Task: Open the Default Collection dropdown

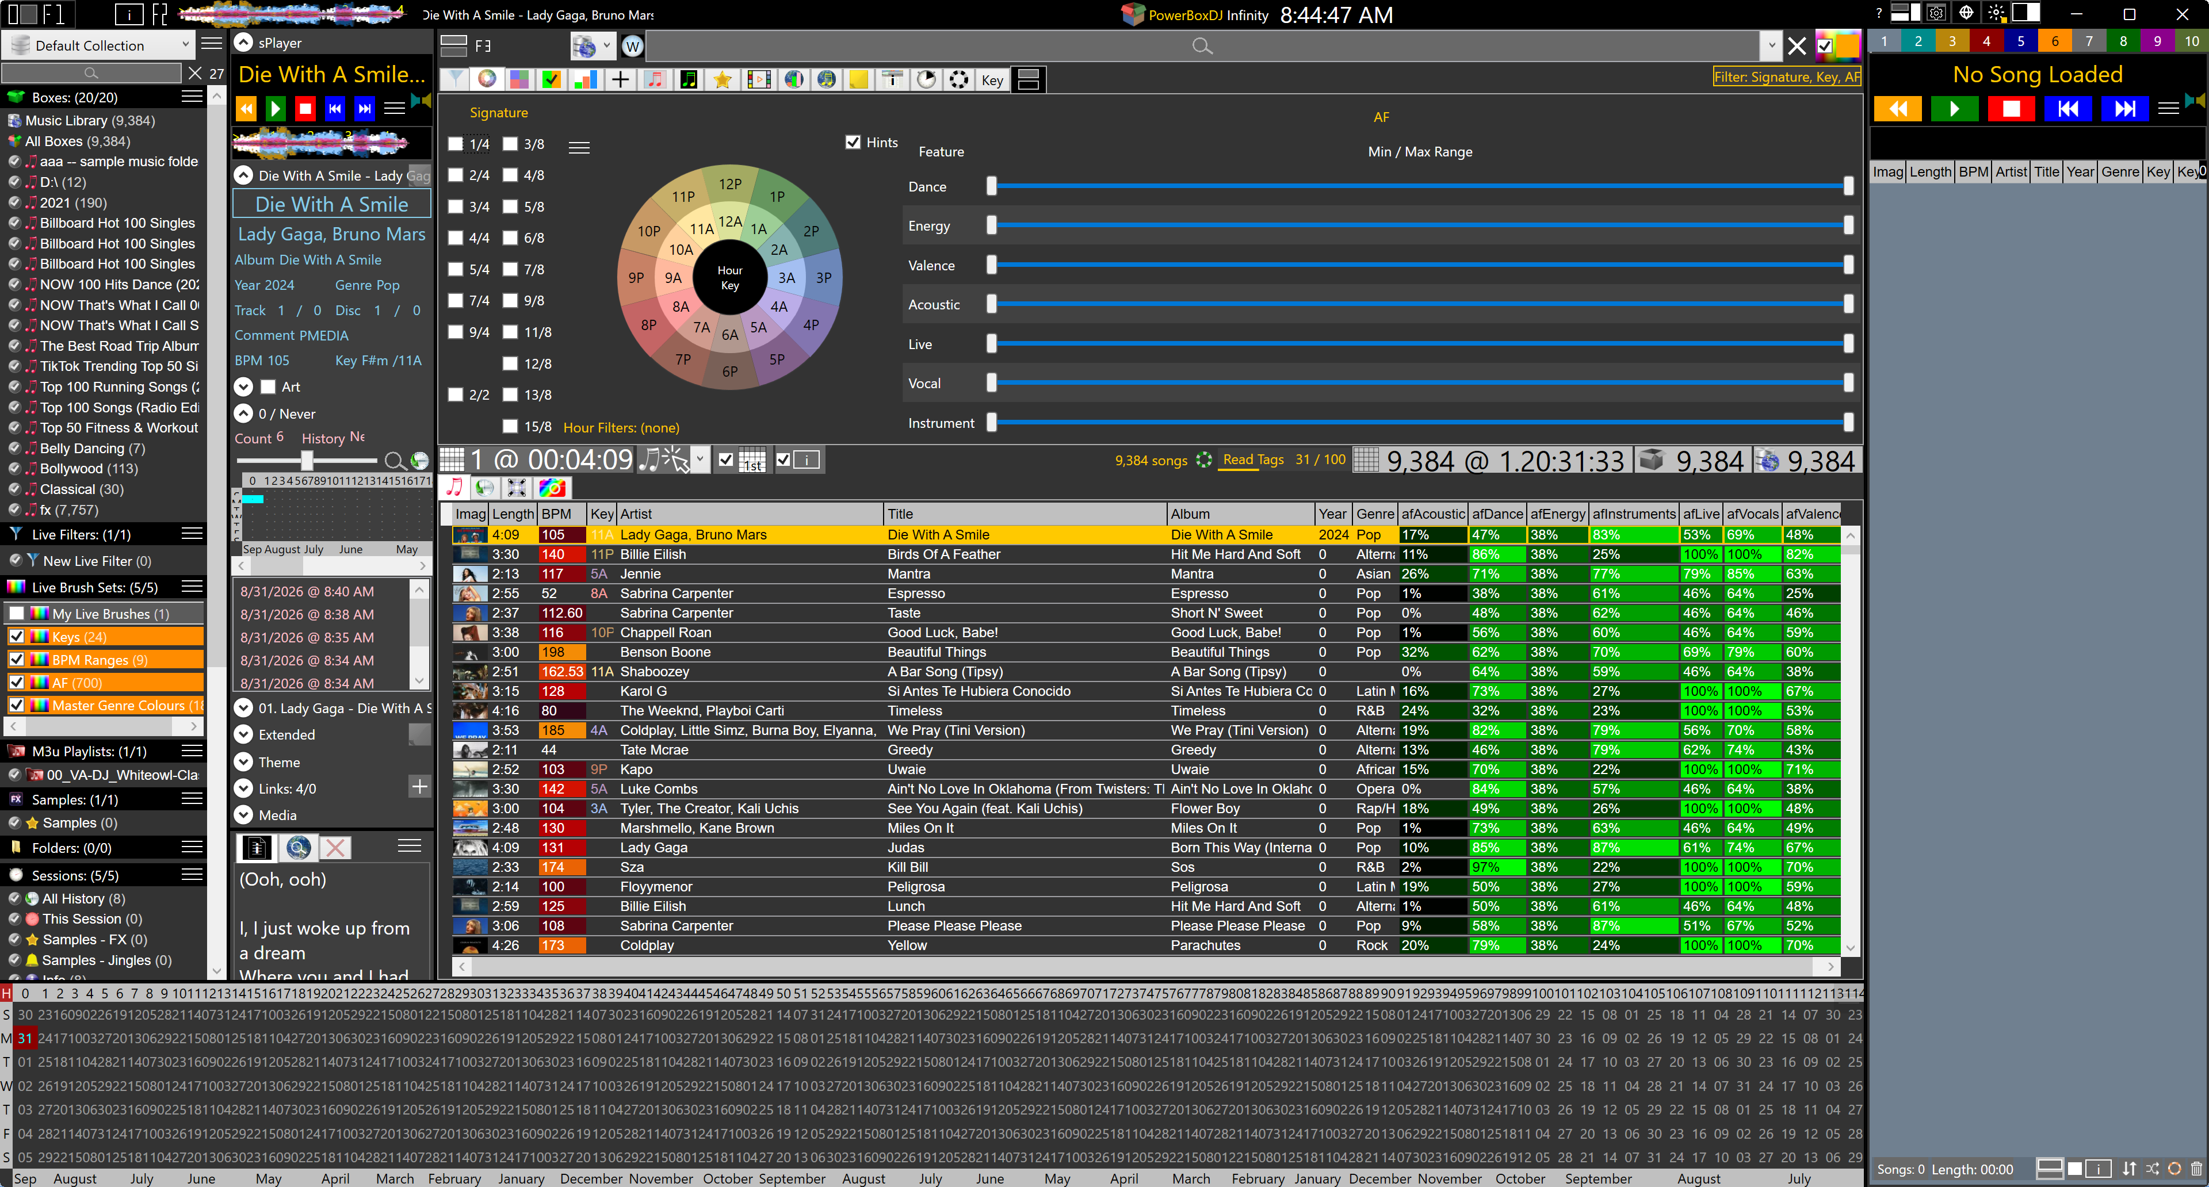Action: point(186,44)
